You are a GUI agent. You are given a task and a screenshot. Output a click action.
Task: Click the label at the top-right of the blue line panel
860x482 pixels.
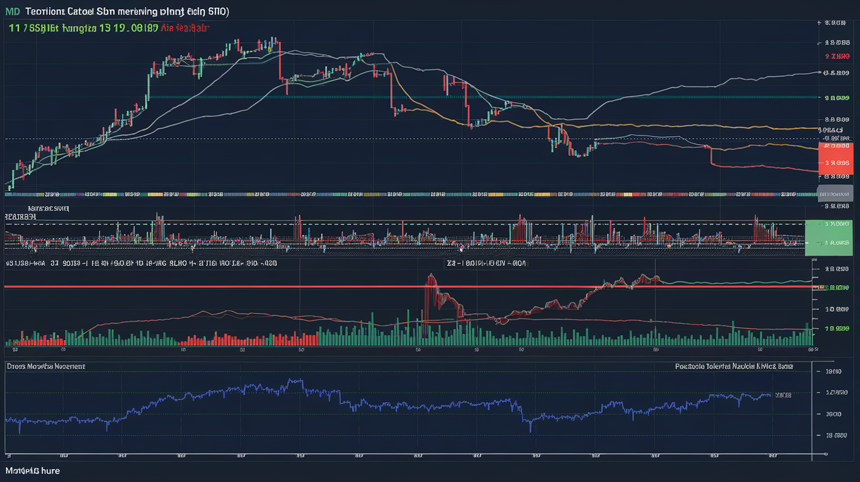point(733,367)
